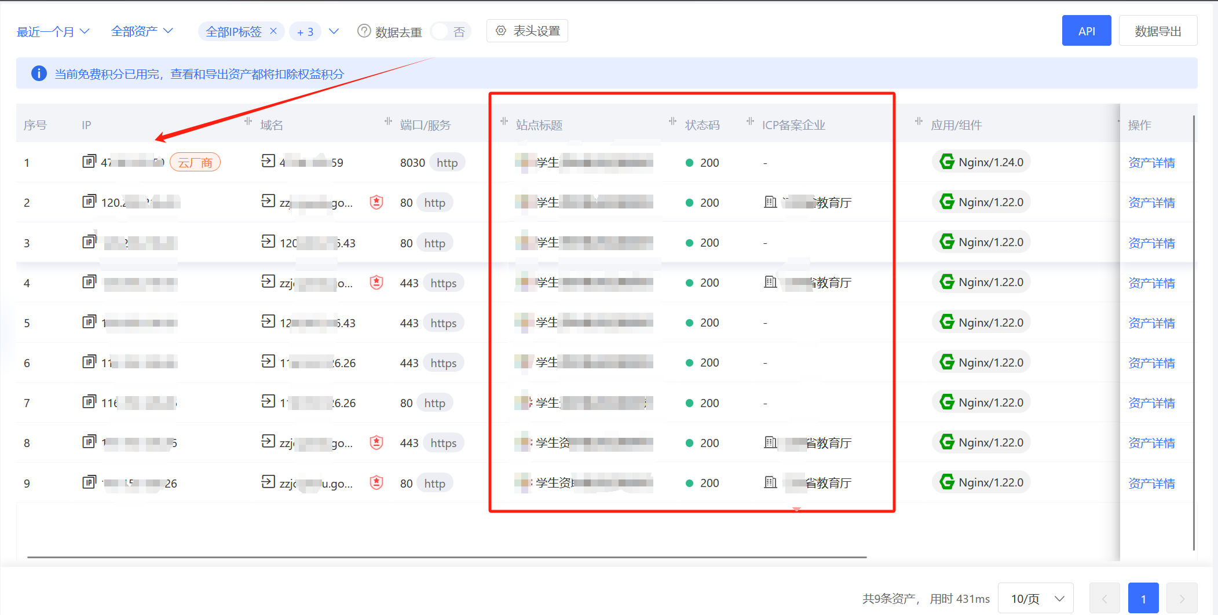Open domain link icon in row 7

pyautogui.click(x=268, y=401)
